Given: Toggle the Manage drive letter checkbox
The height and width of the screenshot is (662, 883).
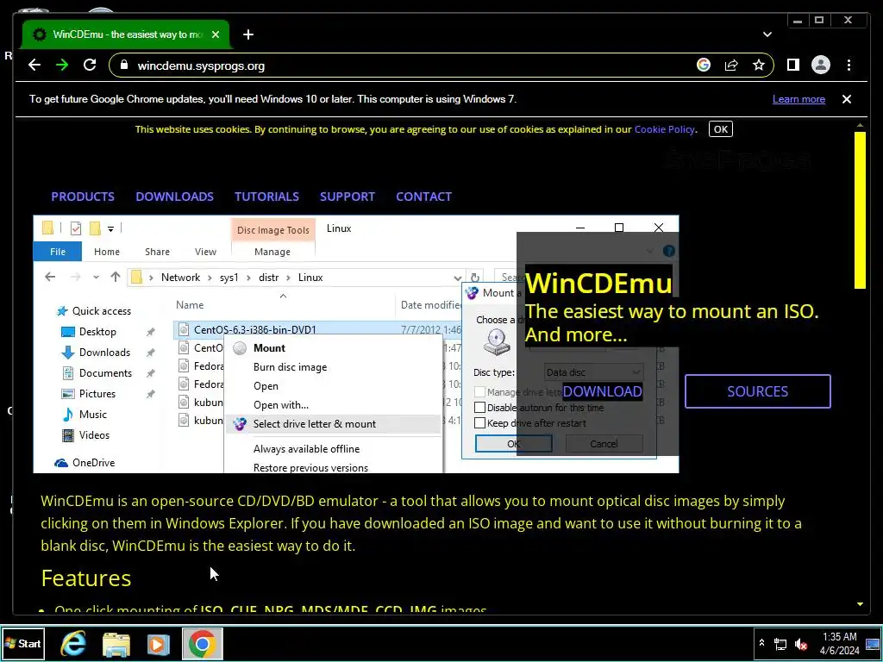Looking at the screenshot, I should click(x=479, y=392).
